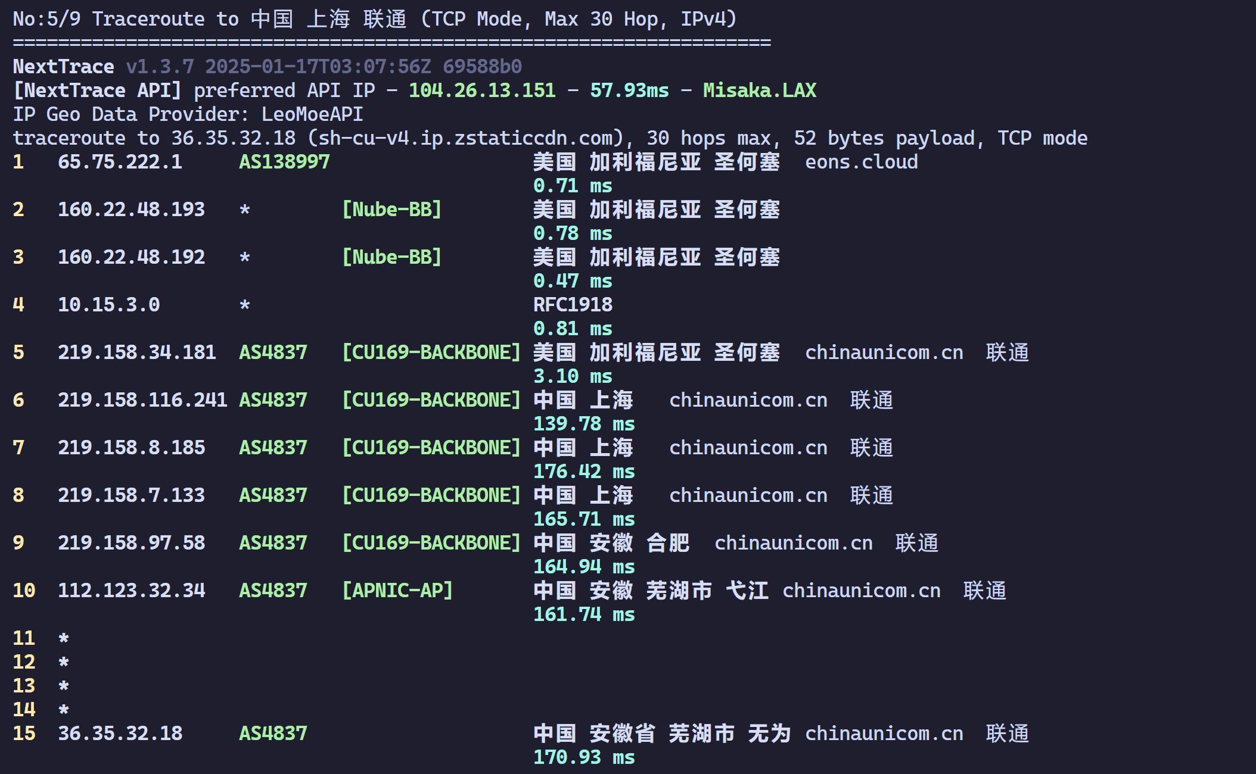Viewport: 1256px width, 774px height.
Task: Click IP 219.158.8.185 on hop 7
Action: coord(131,448)
